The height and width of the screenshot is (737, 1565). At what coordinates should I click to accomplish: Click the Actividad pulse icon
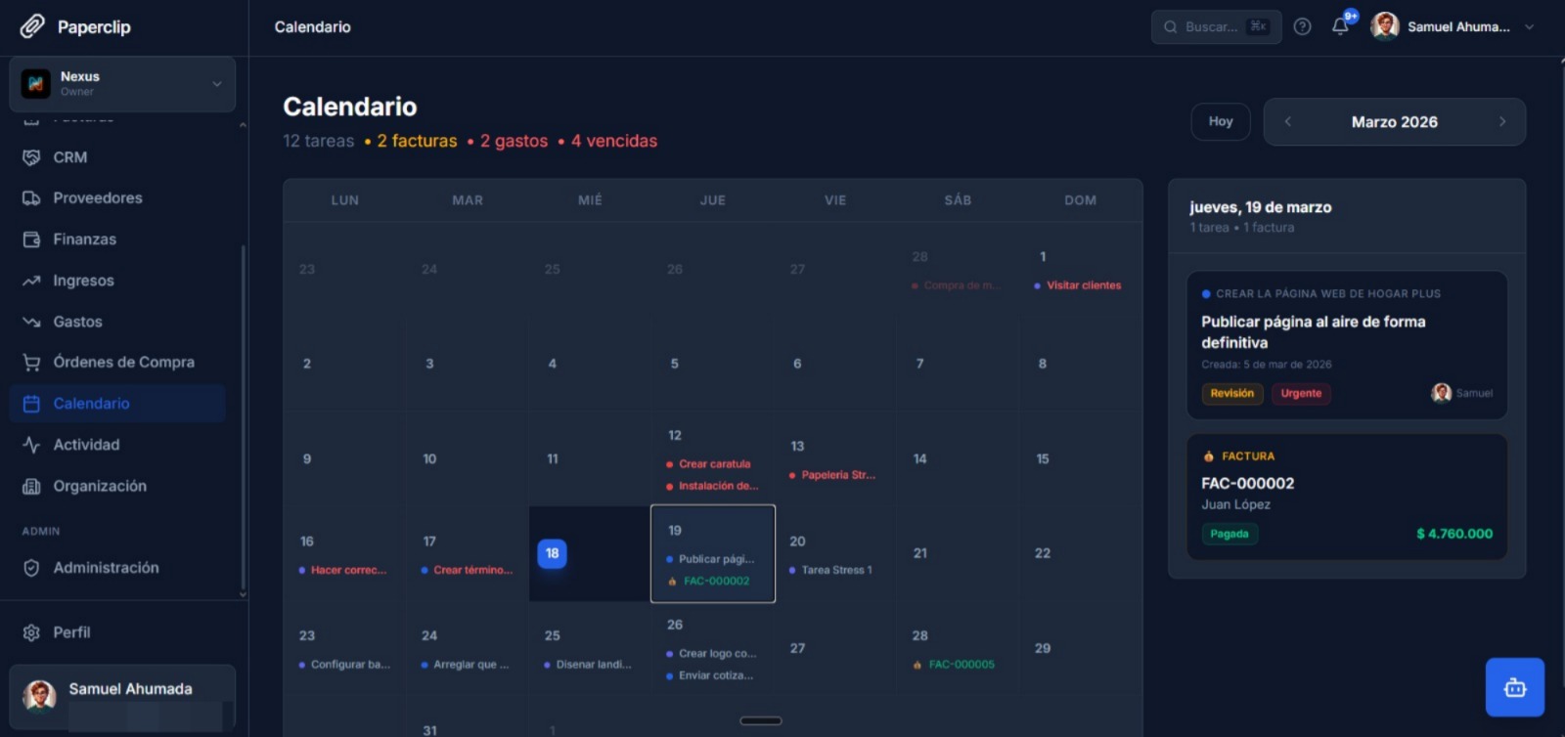tap(31, 445)
